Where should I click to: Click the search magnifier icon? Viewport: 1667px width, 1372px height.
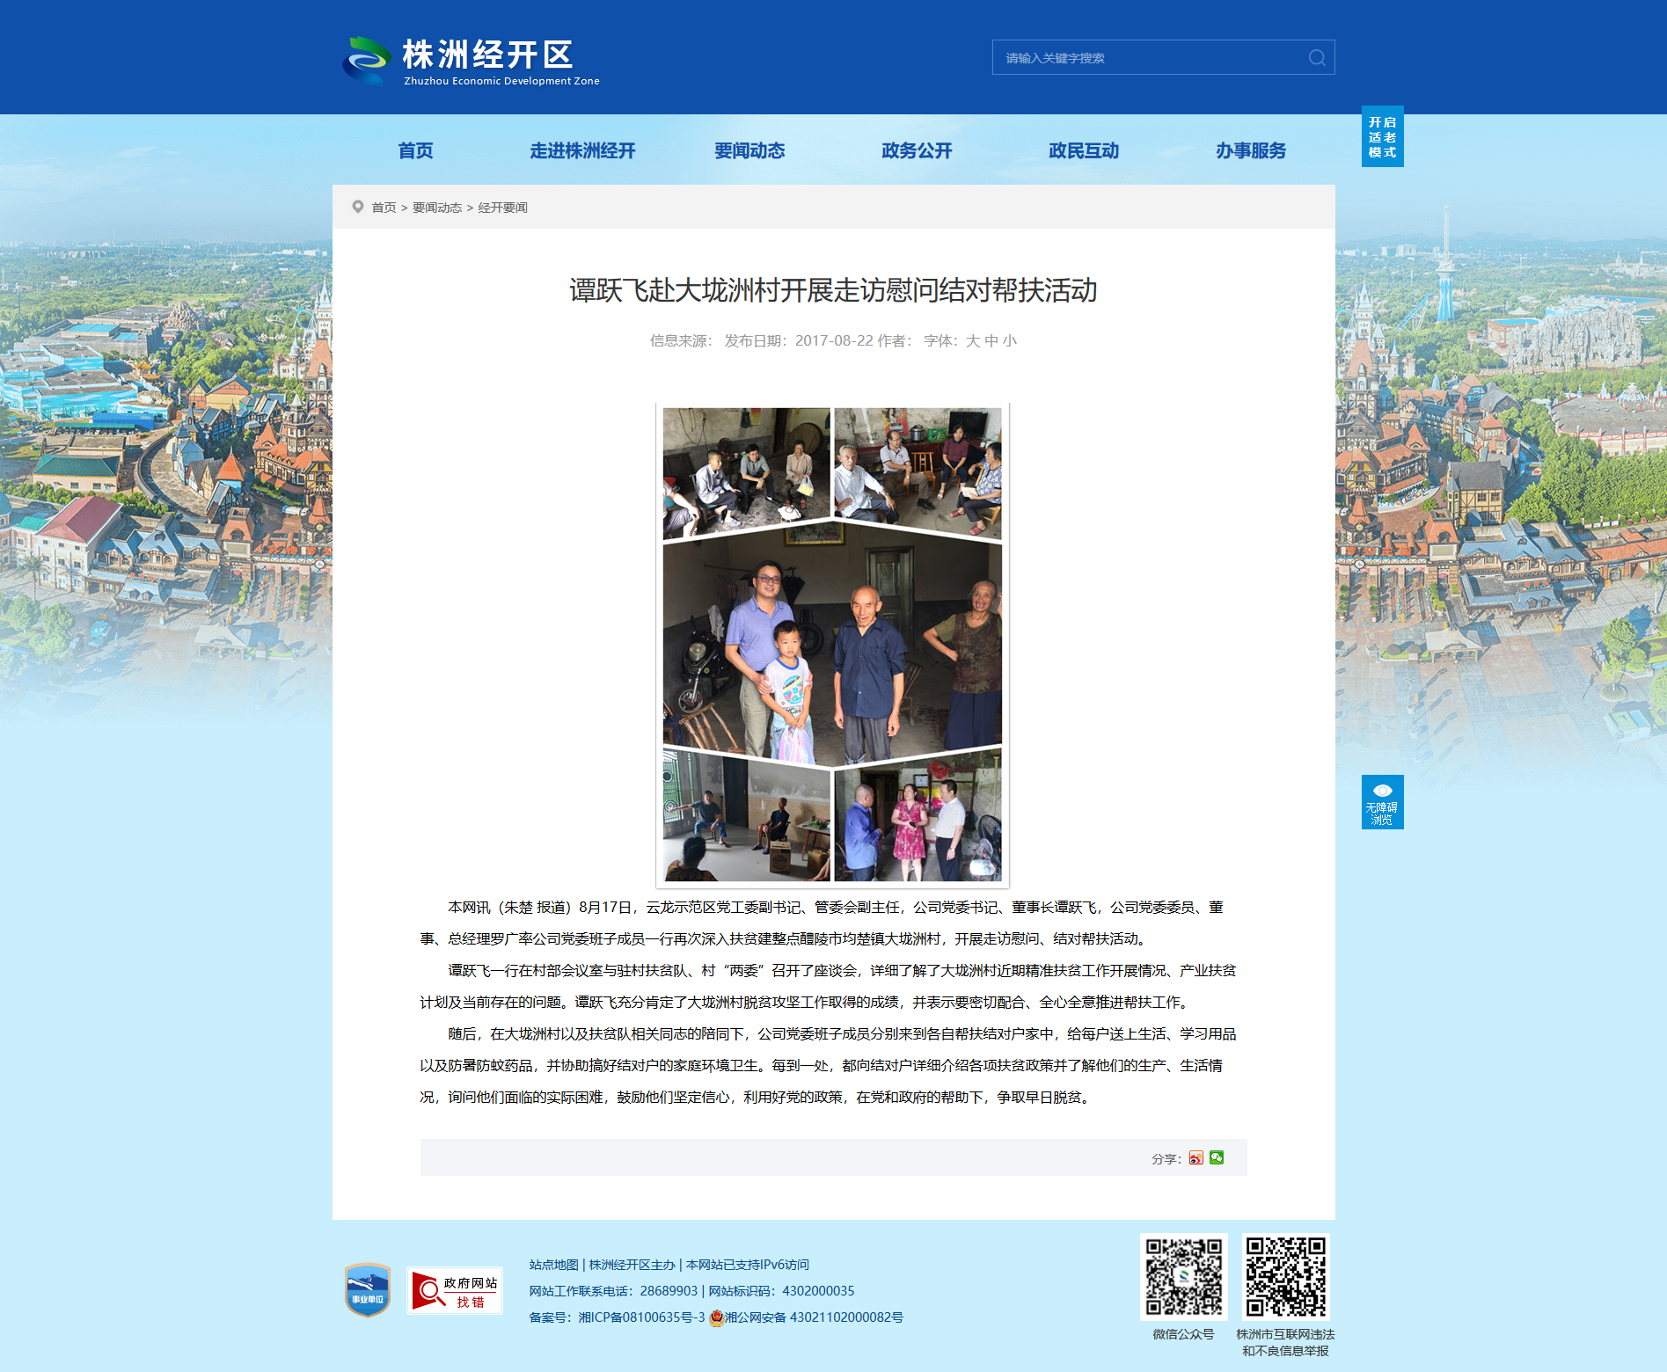point(1317,58)
